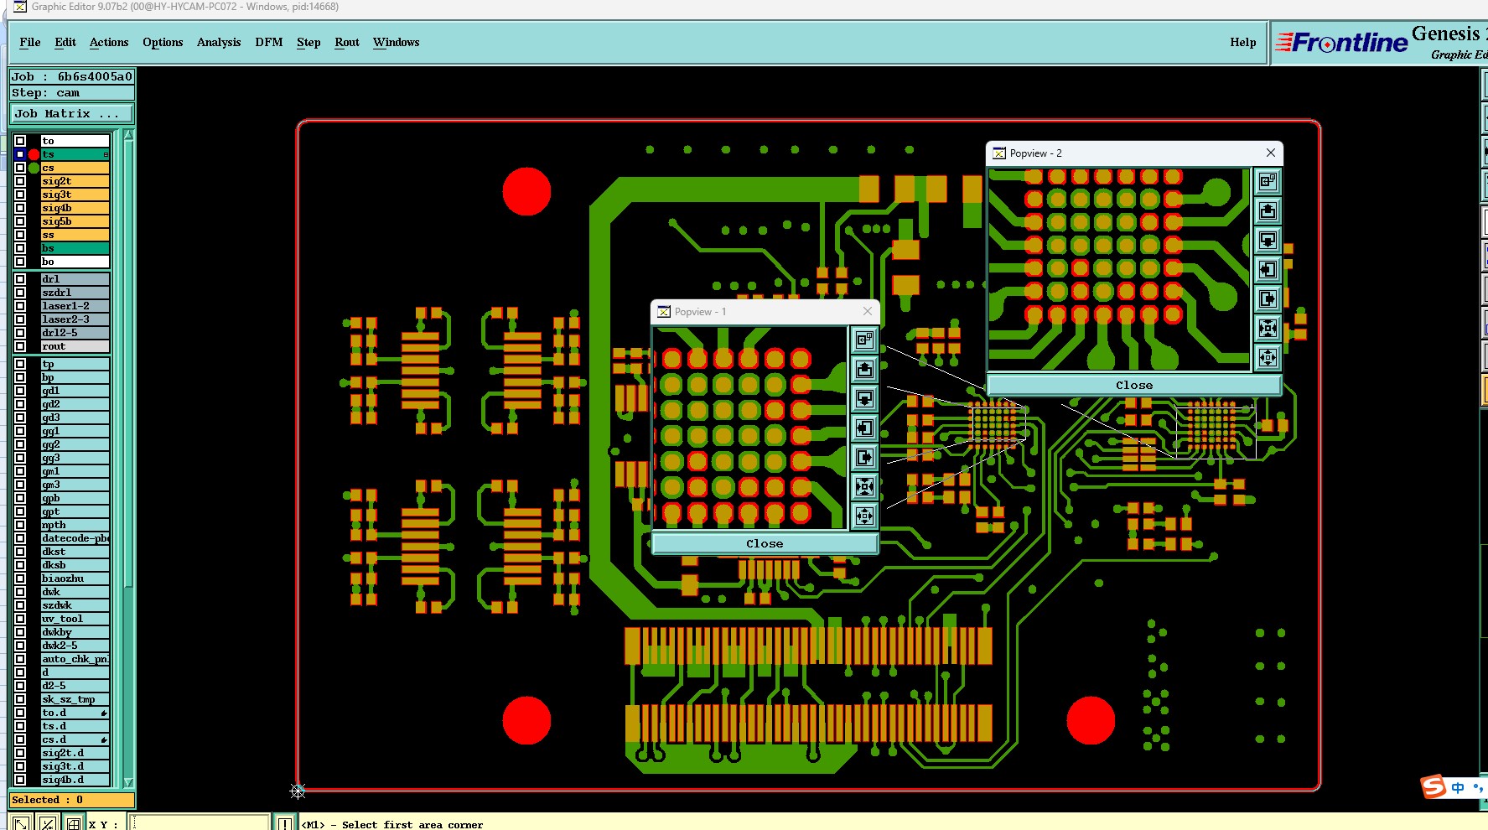Open the Actions menu
The image size is (1488, 830).
tap(109, 42)
